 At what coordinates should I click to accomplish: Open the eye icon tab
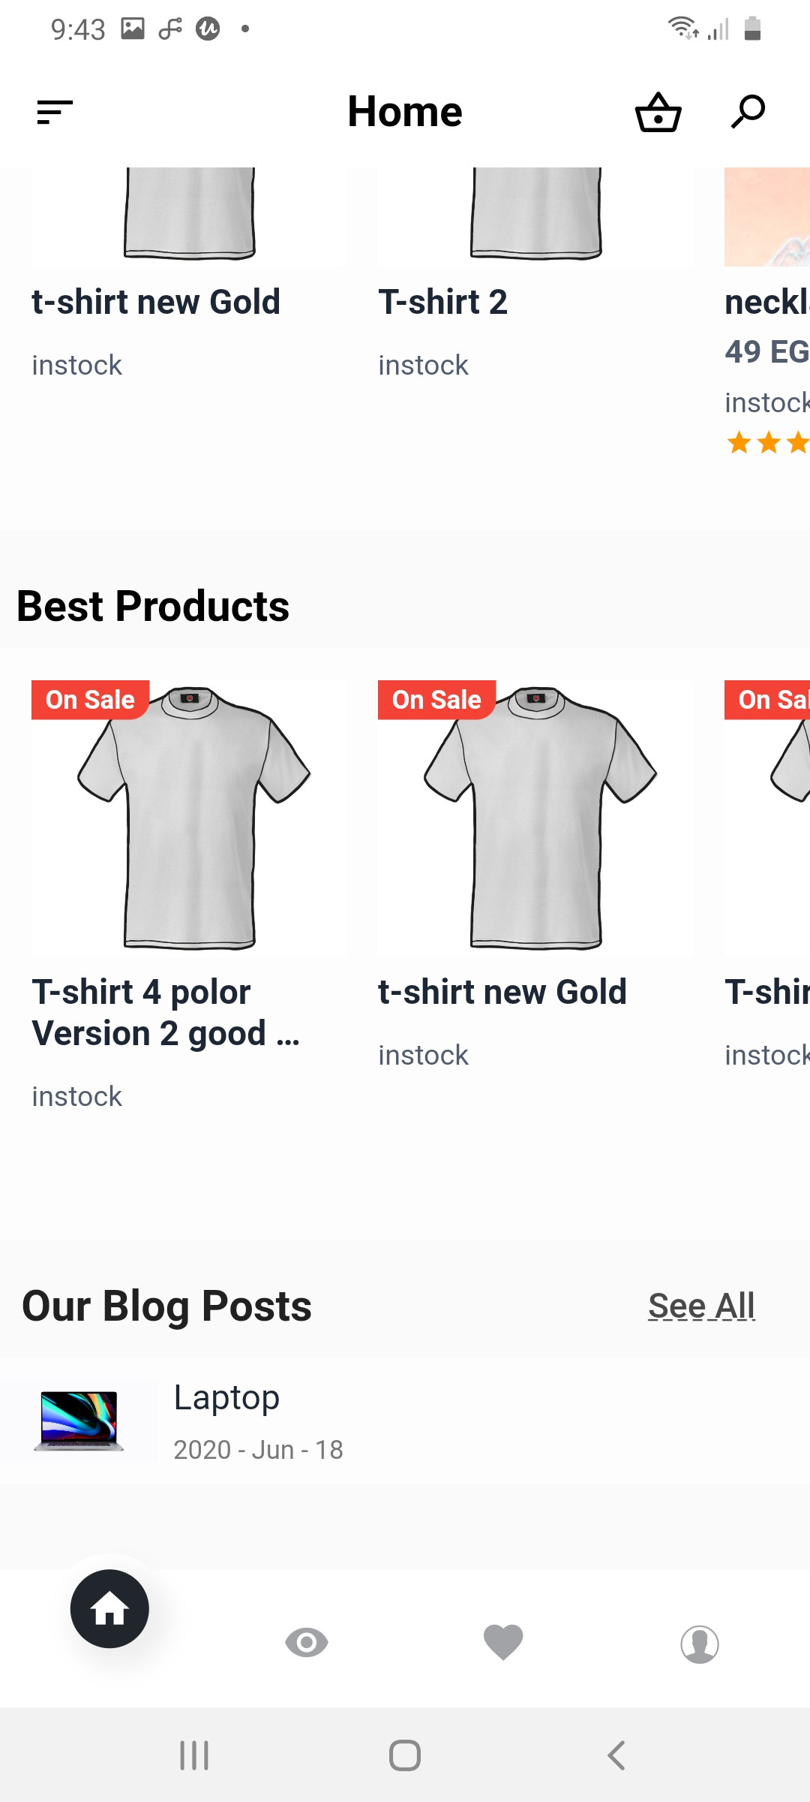pos(307,1643)
